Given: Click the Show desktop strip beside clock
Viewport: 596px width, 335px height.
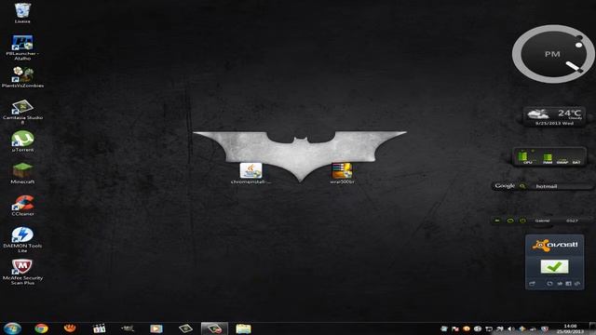Looking at the screenshot, I should pyautogui.click(x=592, y=328).
